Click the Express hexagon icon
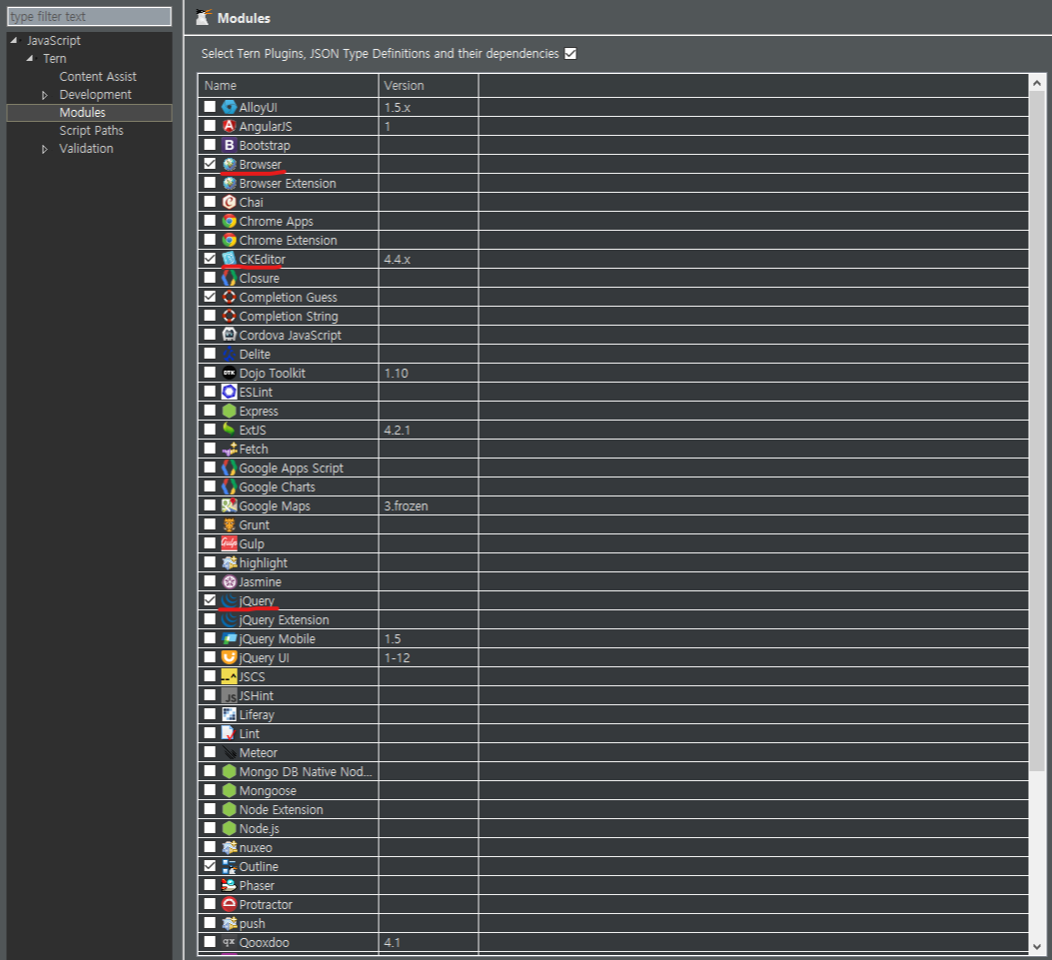 [x=229, y=411]
